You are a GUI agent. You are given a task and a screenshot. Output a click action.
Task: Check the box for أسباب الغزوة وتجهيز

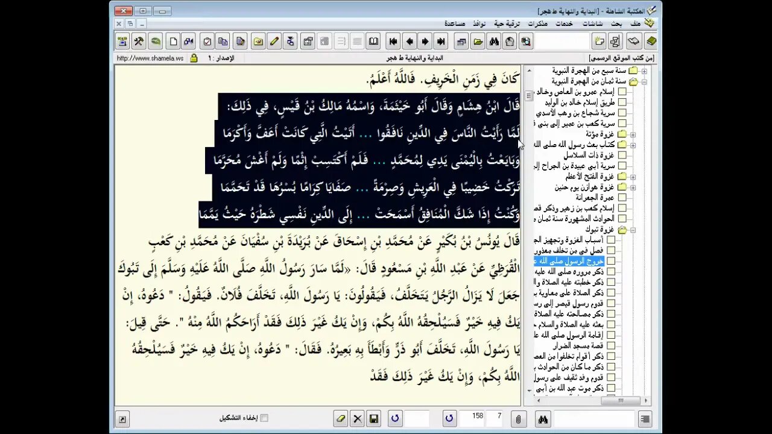pyautogui.click(x=611, y=240)
